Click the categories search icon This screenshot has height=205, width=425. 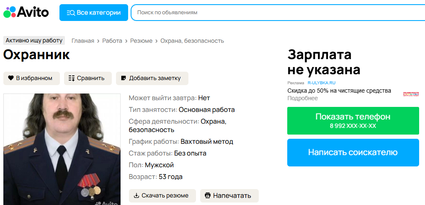pyautogui.click(x=71, y=13)
